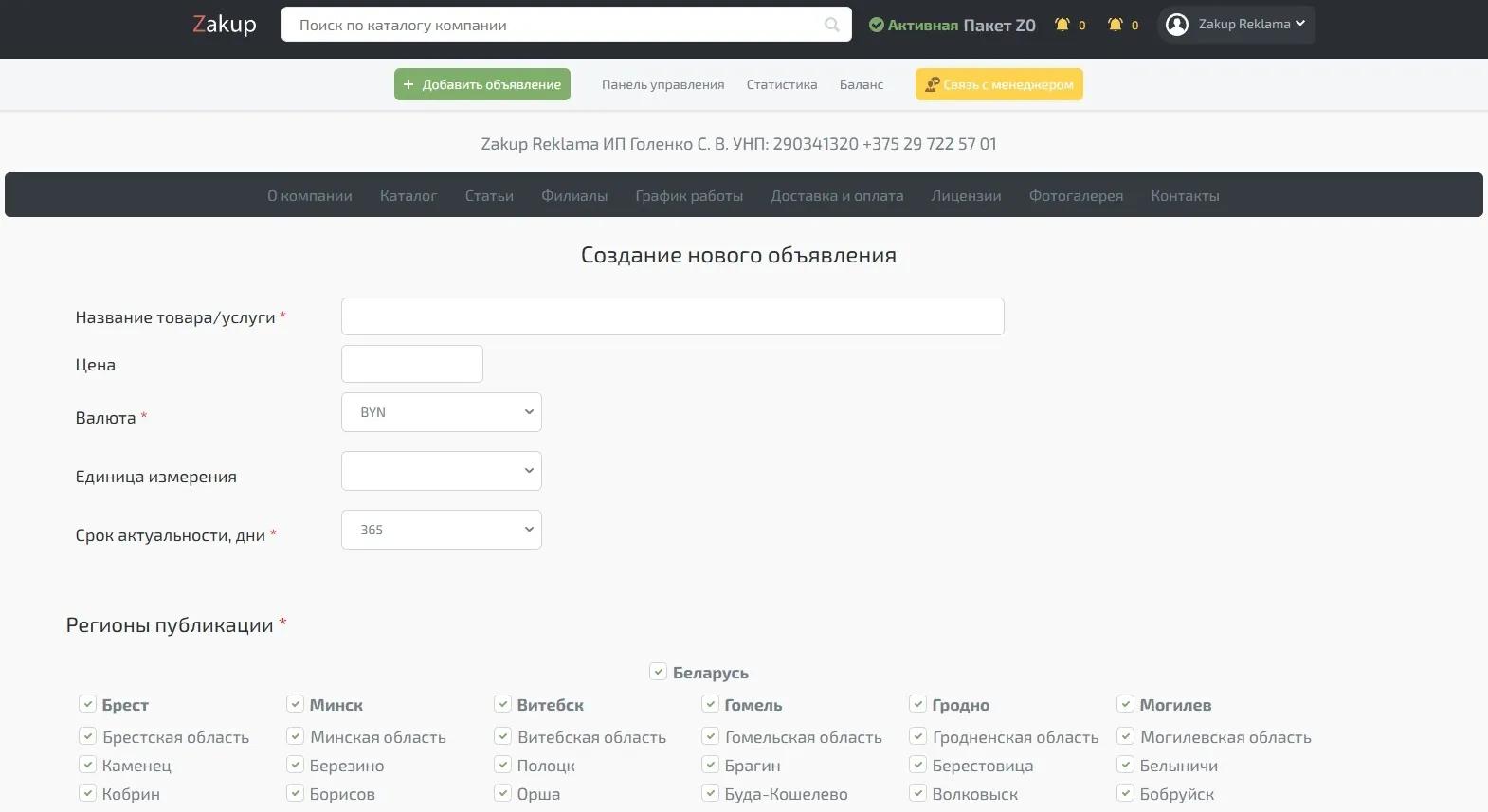Uncheck Могилевская область checkbox
The width and height of the screenshot is (1488, 812).
(x=1126, y=736)
